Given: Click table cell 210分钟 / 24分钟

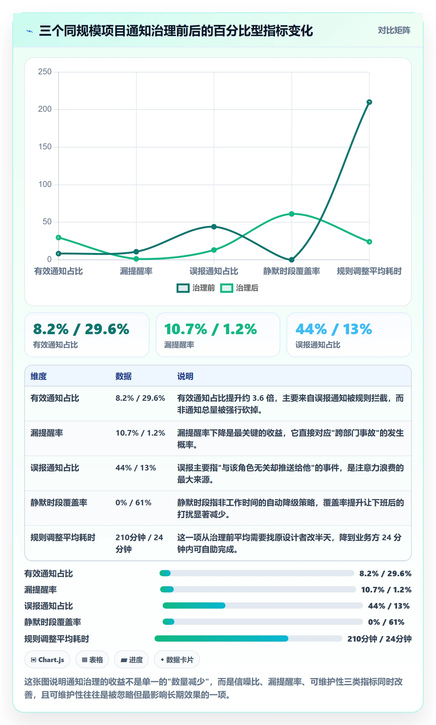Looking at the screenshot, I should point(139,543).
